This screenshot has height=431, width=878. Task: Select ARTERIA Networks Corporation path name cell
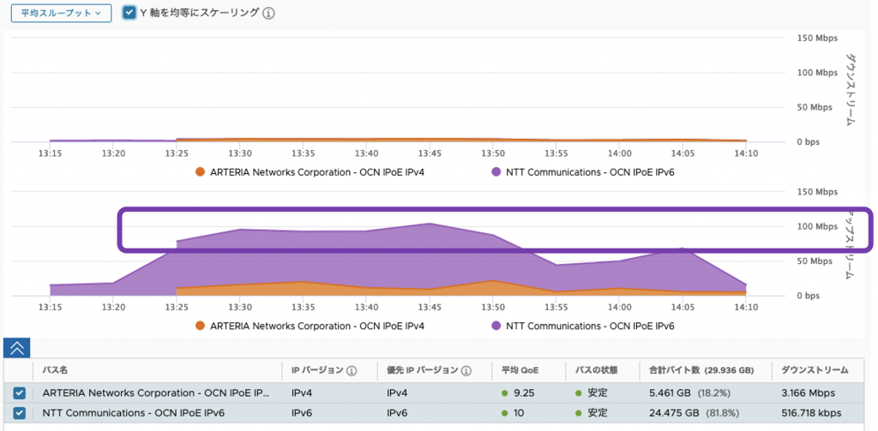[156, 393]
